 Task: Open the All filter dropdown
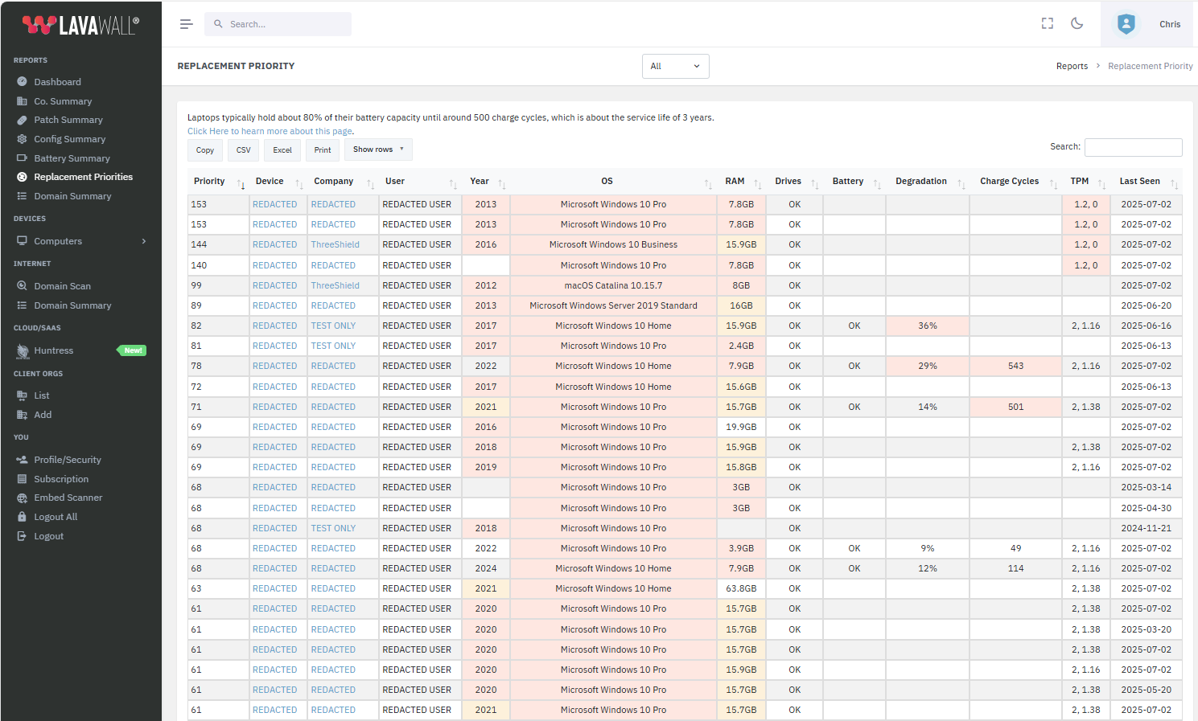pos(675,67)
